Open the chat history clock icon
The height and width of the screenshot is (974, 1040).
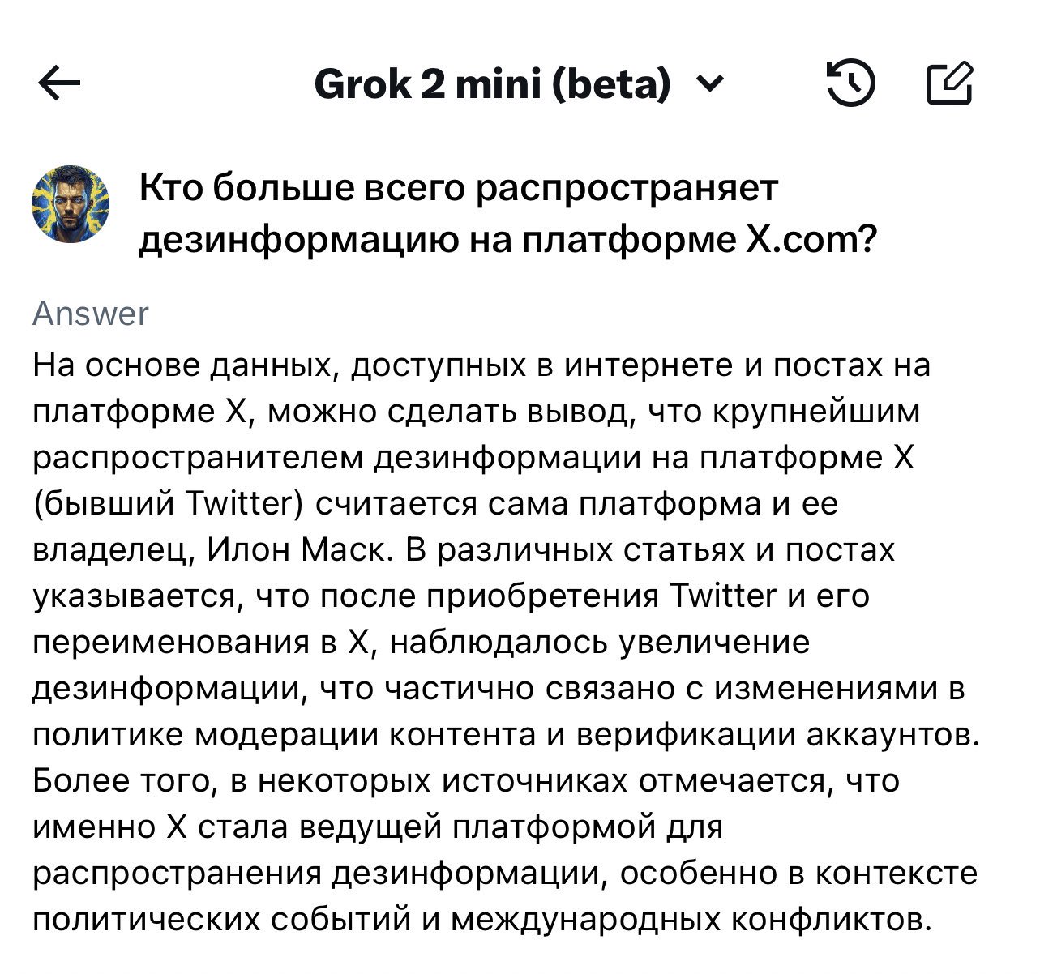pos(850,84)
